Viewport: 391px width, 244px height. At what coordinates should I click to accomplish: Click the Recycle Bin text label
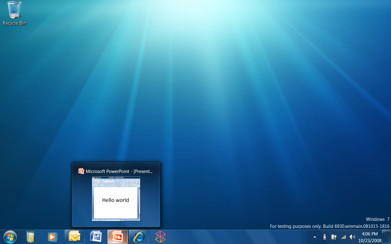point(14,23)
